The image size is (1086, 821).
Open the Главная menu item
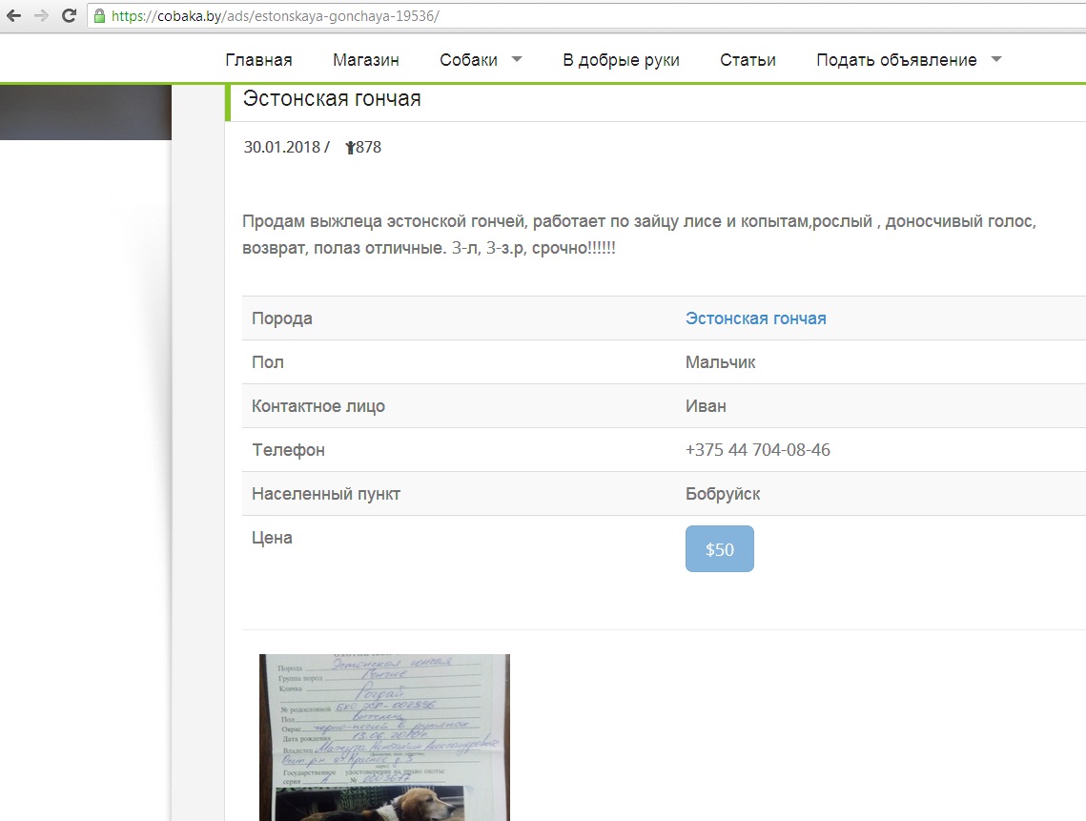pos(258,60)
